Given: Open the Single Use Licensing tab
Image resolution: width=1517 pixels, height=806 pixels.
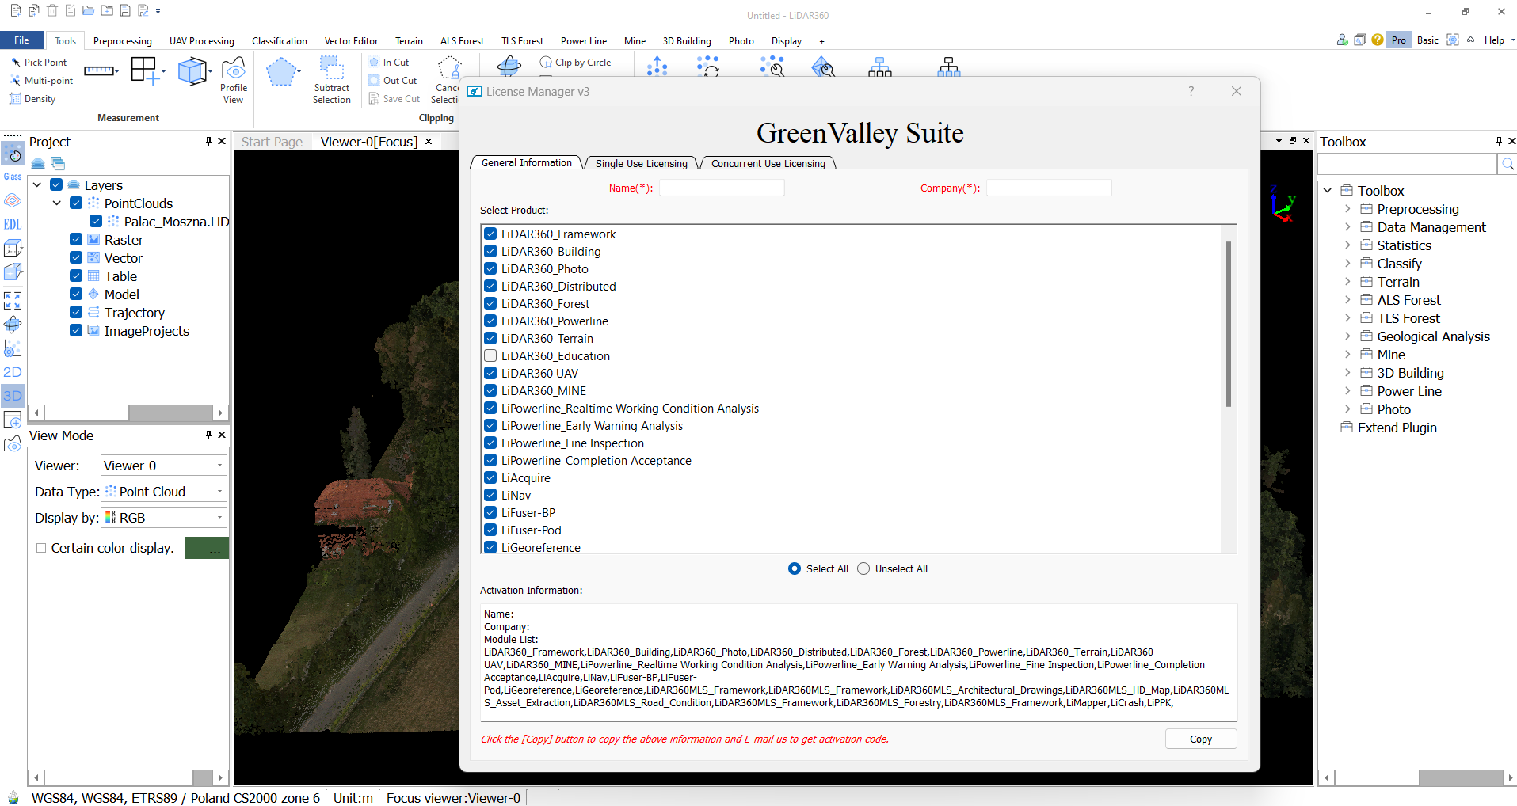Looking at the screenshot, I should tap(641, 163).
